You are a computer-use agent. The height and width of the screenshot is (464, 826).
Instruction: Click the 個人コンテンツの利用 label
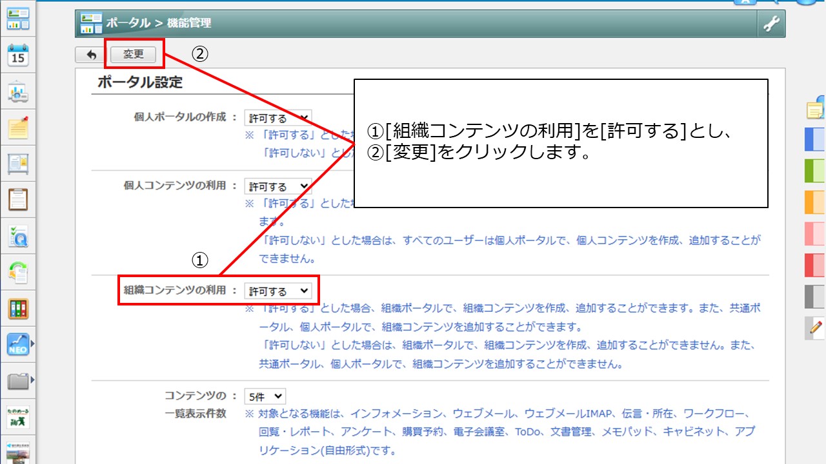pyautogui.click(x=175, y=186)
